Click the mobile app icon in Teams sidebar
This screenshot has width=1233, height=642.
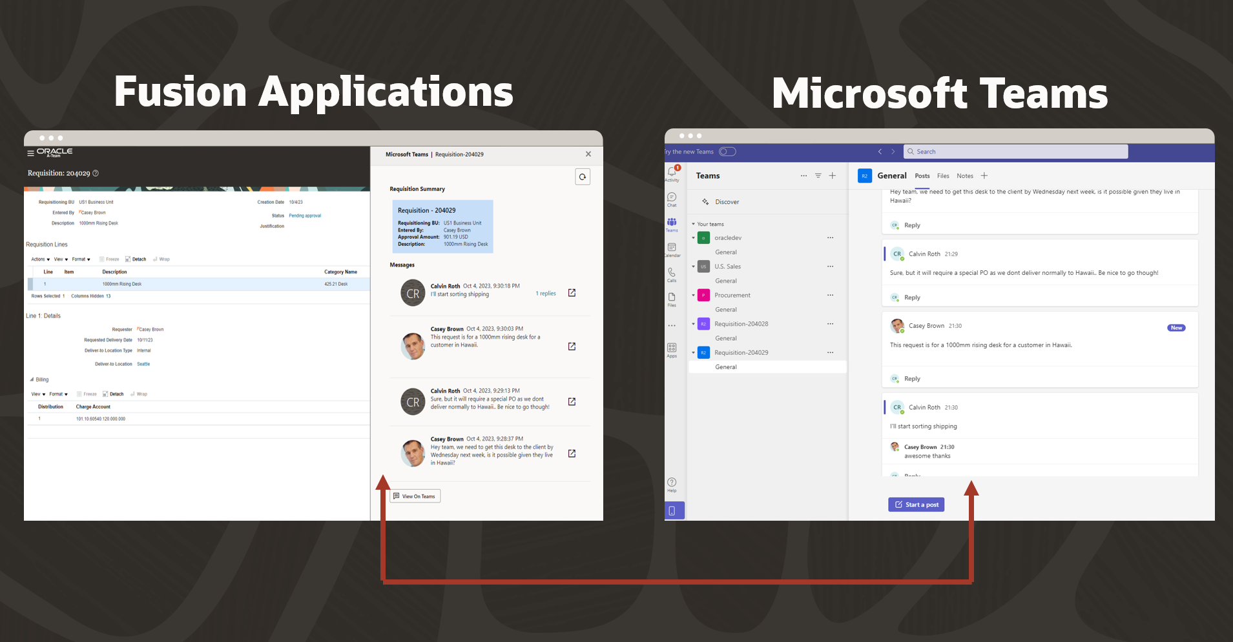pos(672,511)
